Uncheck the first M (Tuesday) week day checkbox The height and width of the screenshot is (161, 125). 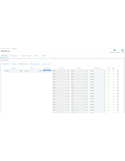pyautogui.click(x=44, y=70)
